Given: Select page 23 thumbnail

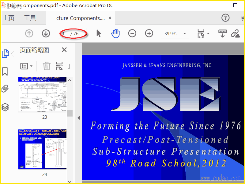Looking at the screenshot, I should coord(42,94).
